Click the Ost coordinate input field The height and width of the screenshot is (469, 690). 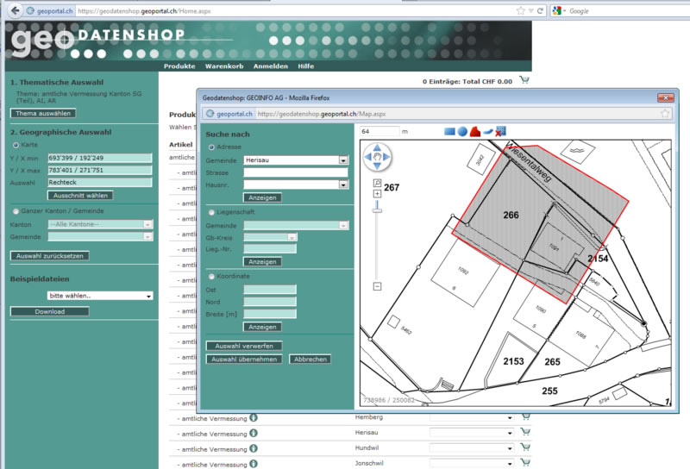(x=270, y=290)
